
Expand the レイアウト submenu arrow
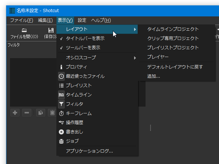(x=135, y=29)
